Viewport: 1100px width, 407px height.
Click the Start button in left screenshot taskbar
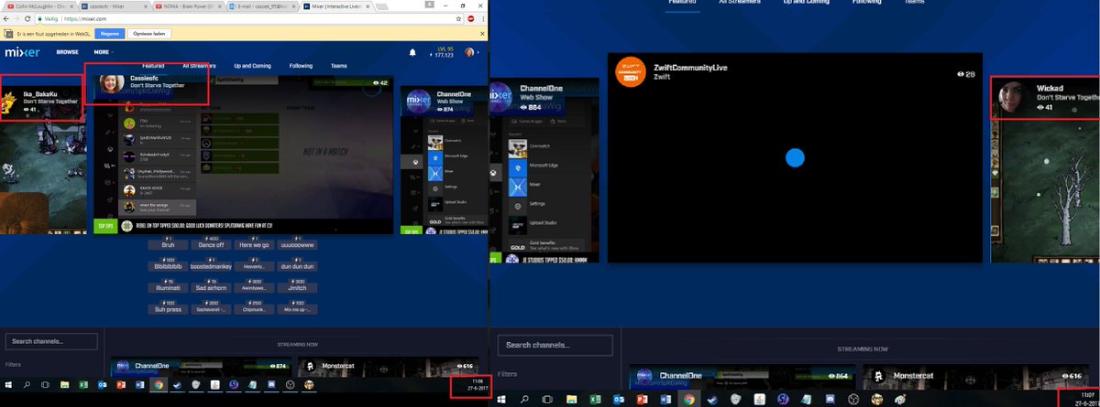8,386
